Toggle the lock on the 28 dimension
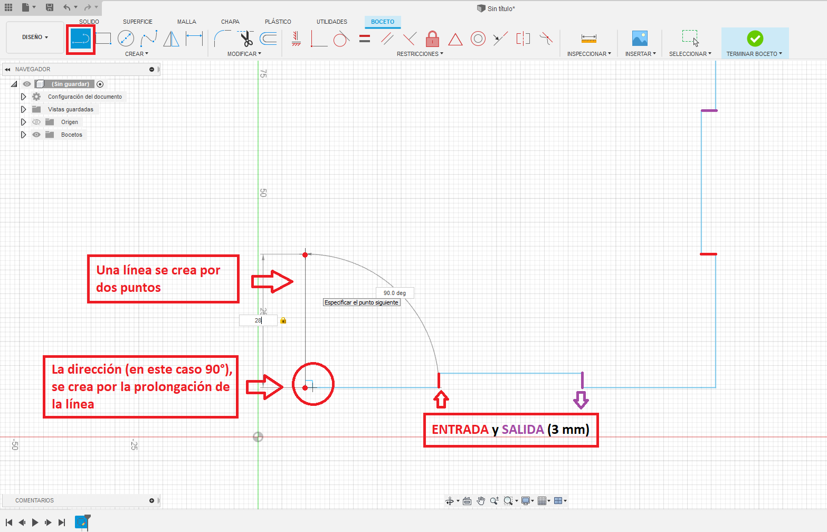This screenshot has width=827, height=532. point(283,320)
